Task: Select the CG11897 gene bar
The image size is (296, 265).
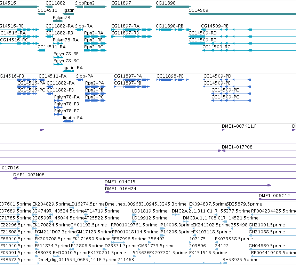Action: point(131,7)
